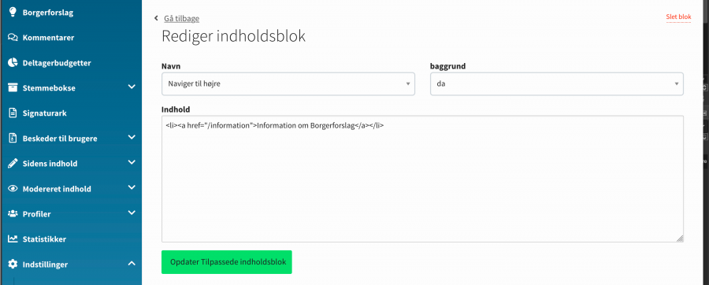
Task: Click the Beskeder til brugere file icon
Action: (13, 139)
